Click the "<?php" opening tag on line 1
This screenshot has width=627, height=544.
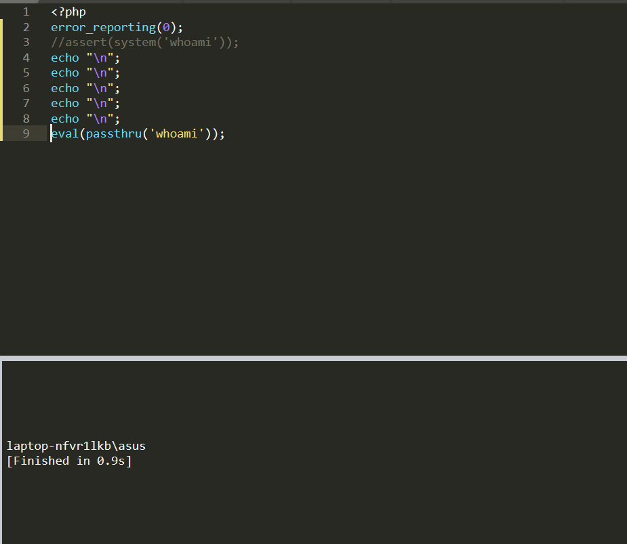[67, 12]
